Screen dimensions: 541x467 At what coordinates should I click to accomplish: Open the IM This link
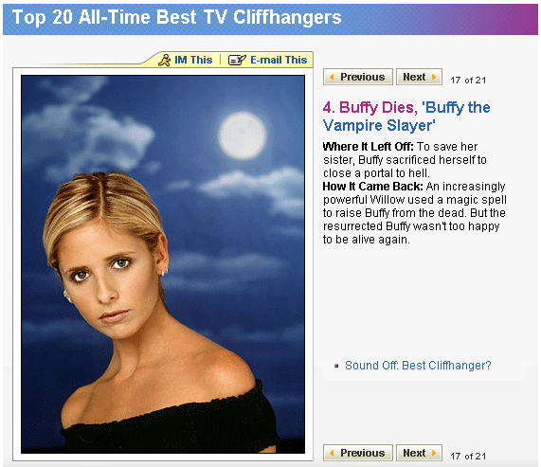[193, 60]
